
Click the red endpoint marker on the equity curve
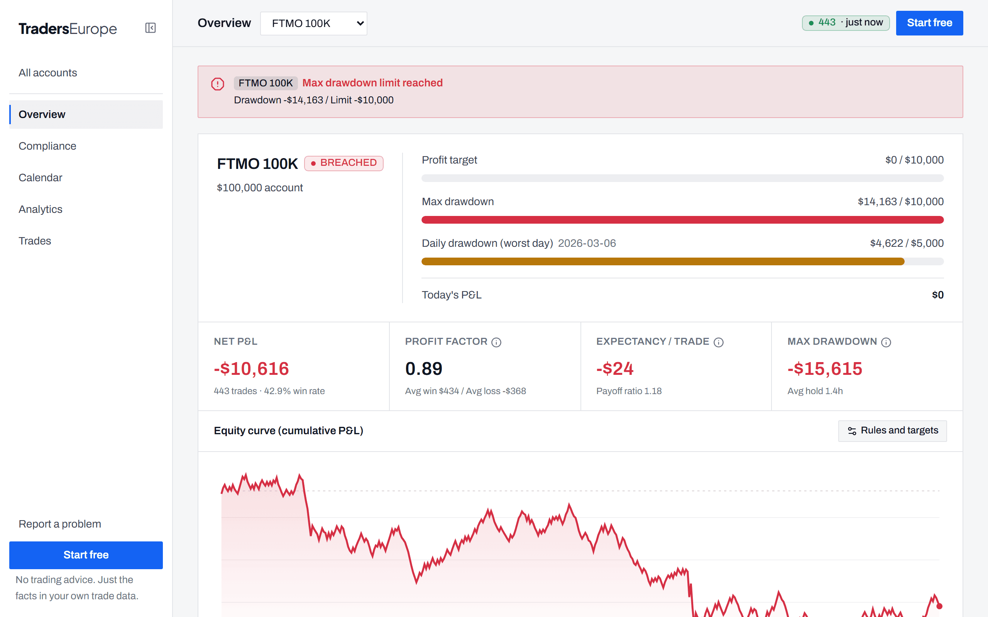939,606
